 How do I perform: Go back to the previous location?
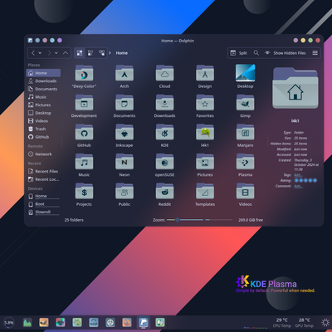coord(33,53)
